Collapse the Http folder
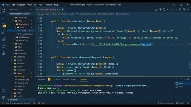 click(20, 21)
